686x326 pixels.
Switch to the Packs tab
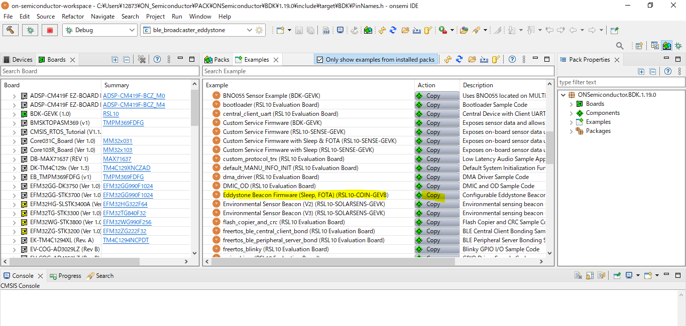tap(217, 59)
